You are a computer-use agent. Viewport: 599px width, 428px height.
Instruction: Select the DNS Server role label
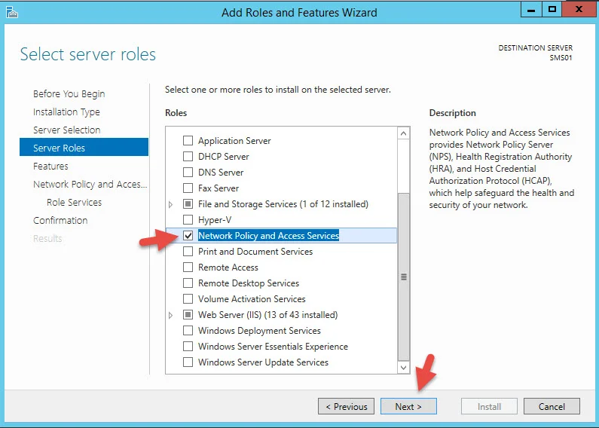(221, 173)
